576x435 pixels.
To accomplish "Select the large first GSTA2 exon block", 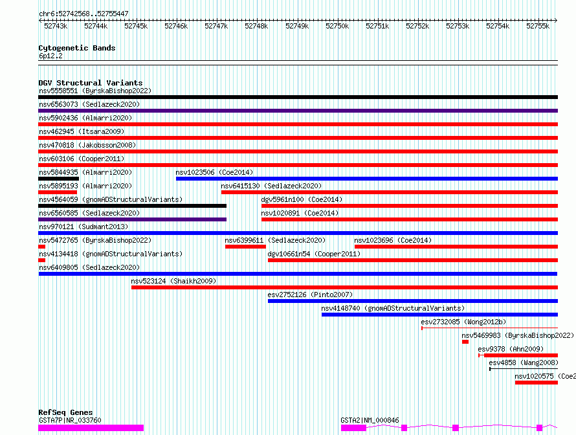I will 354,428.
